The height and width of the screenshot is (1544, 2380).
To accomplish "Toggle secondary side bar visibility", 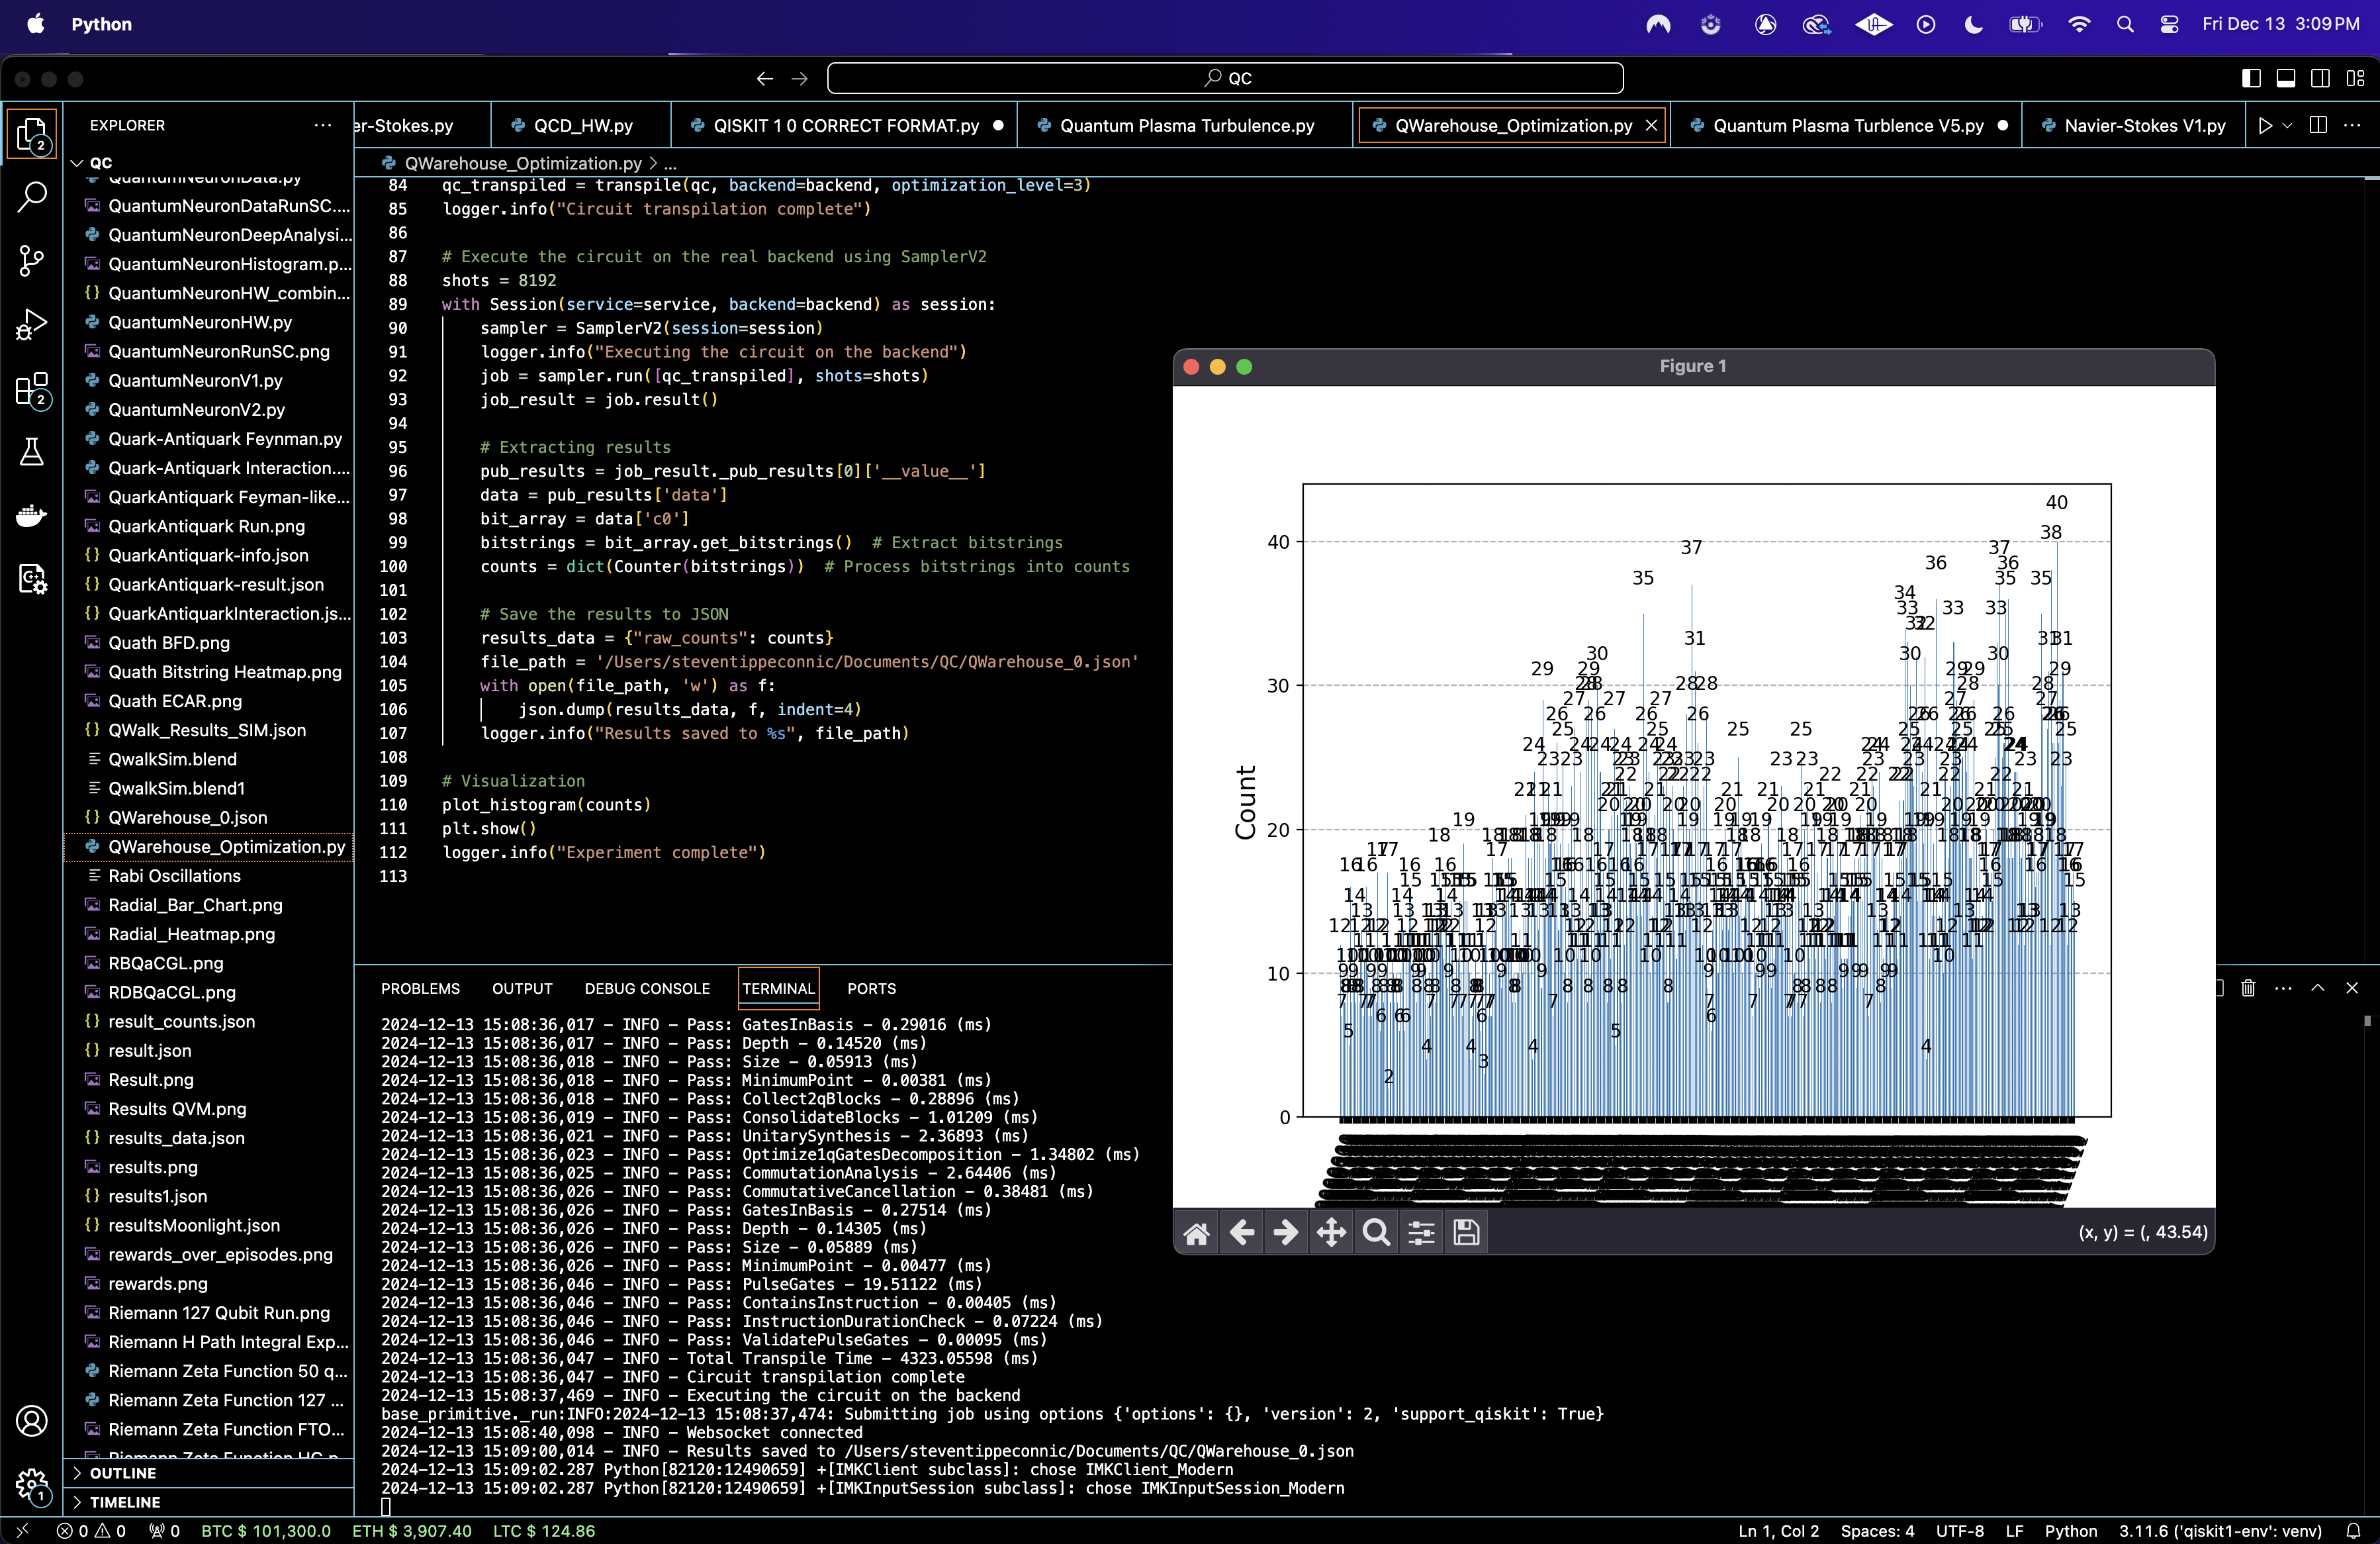I will [x=2320, y=78].
